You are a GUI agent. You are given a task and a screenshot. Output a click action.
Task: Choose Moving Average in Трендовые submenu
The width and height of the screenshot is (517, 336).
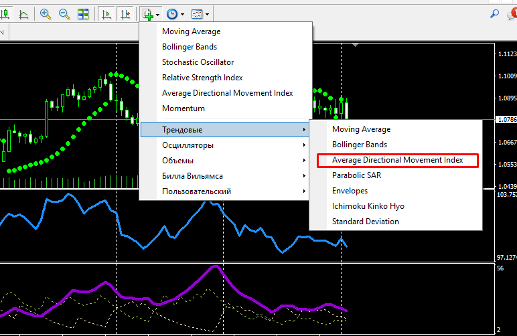pyautogui.click(x=396, y=129)
